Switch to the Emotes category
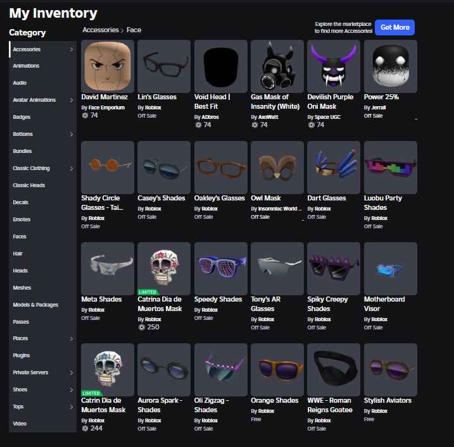This screenshot has height=447, width=454. (x=22, y=219)
